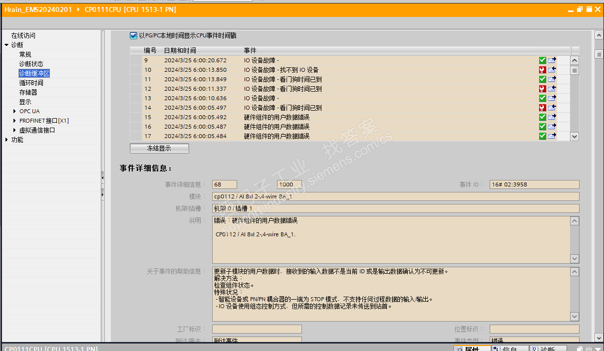
Task: Select 诊断缓冲区 tree item
Action: click(34, 73)
